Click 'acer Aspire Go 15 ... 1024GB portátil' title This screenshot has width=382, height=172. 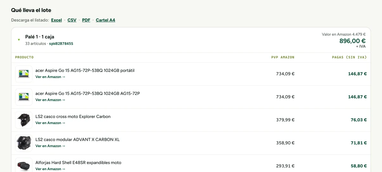(x=85, y=70)
